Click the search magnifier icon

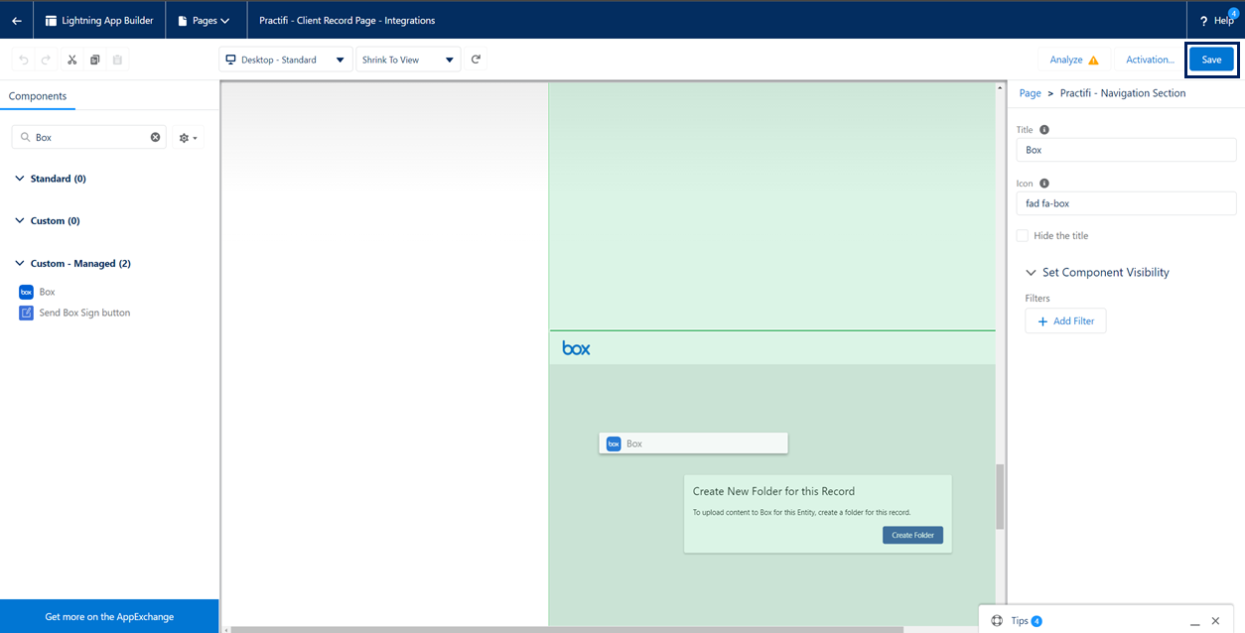pos(26,137)
